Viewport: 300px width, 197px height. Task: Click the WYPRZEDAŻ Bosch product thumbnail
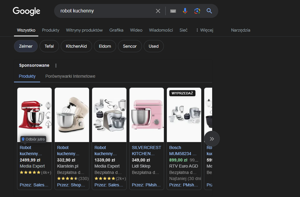184,115
